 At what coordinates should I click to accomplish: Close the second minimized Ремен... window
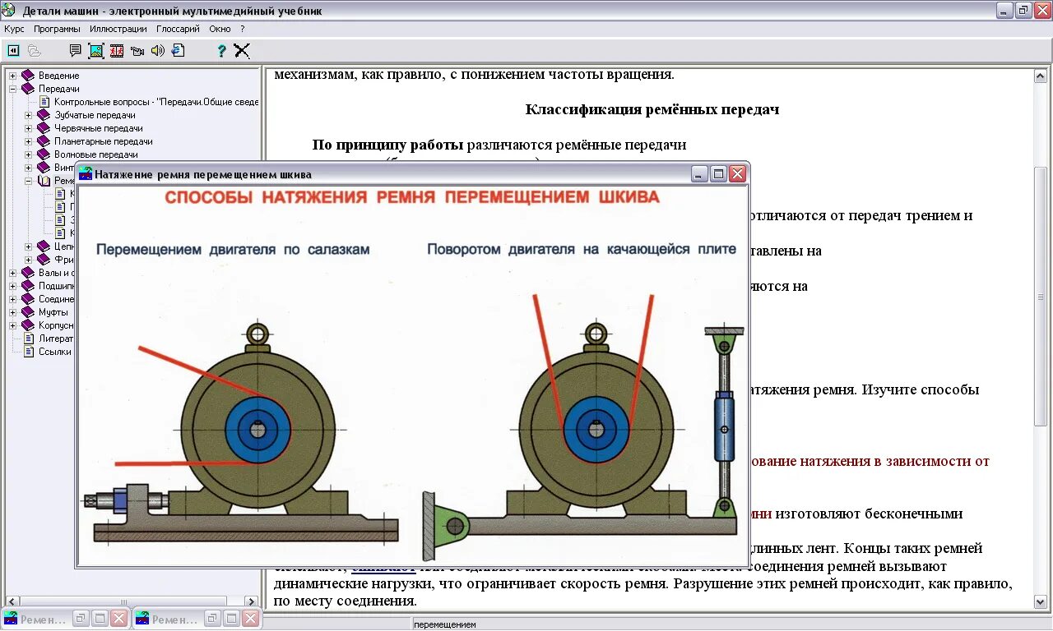coord(250,619)
